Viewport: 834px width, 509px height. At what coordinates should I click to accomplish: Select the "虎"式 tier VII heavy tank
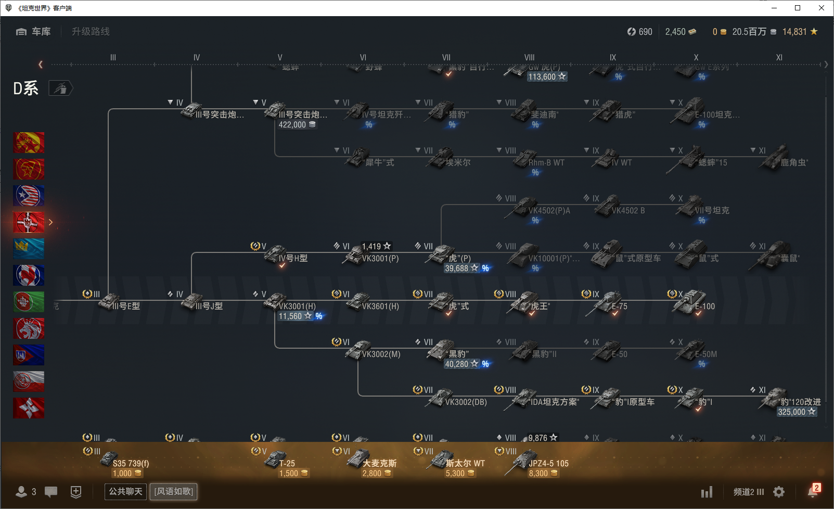tap(449, 303)
